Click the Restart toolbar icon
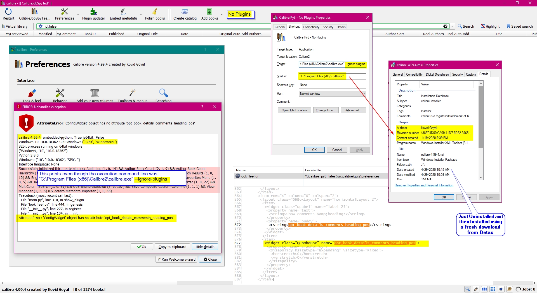The image size is (537, 293). [x=8, y=14]
